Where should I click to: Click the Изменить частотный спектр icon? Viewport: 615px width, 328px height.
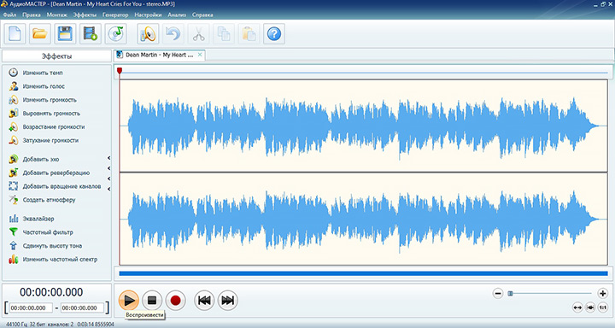point(14,260)
